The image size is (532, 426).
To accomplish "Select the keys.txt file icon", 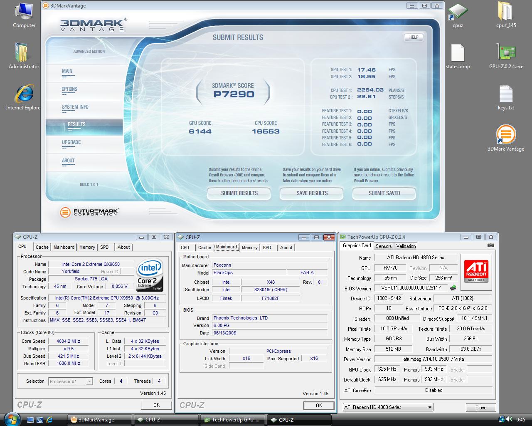I will tap(506, 98).
